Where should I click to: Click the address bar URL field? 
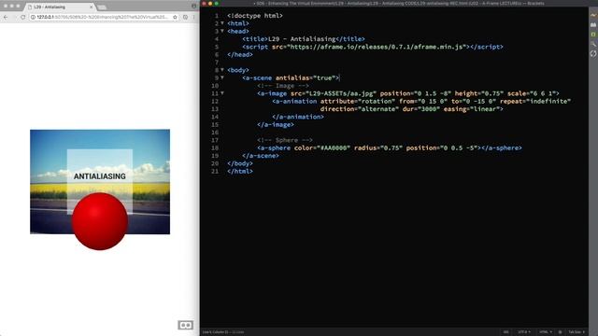(102, 17)
